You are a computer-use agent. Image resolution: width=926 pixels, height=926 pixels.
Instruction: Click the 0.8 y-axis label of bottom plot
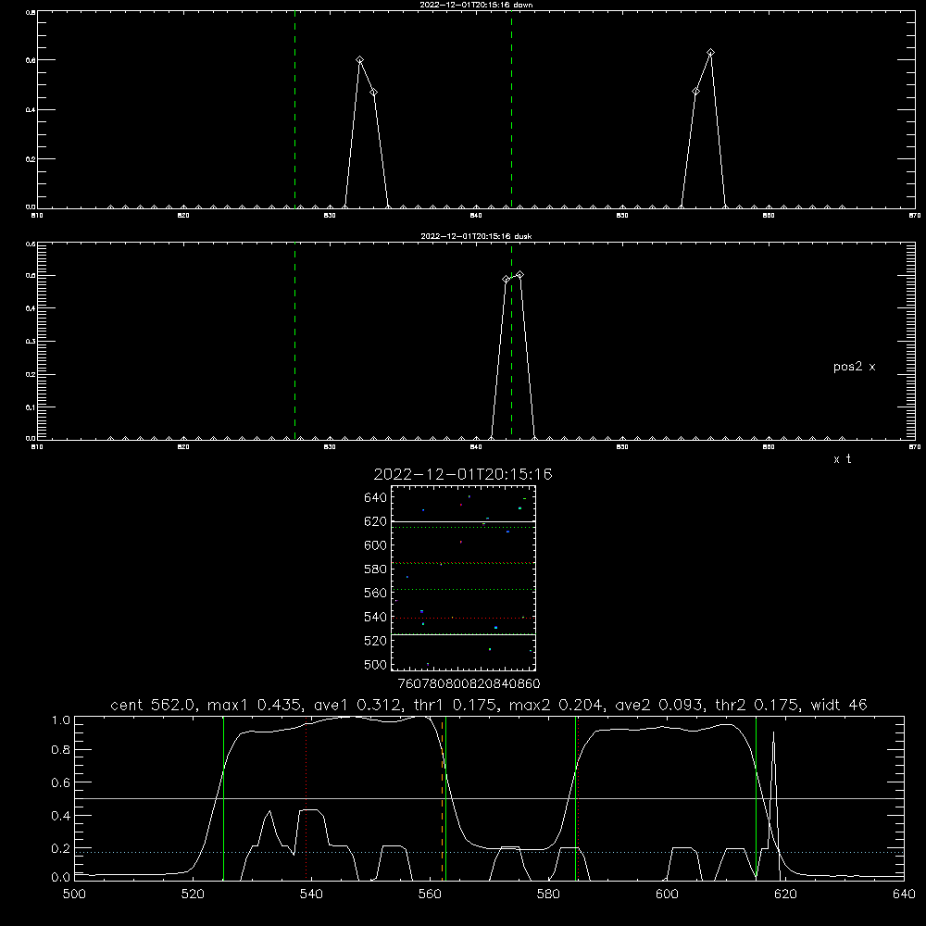point(61,750)
